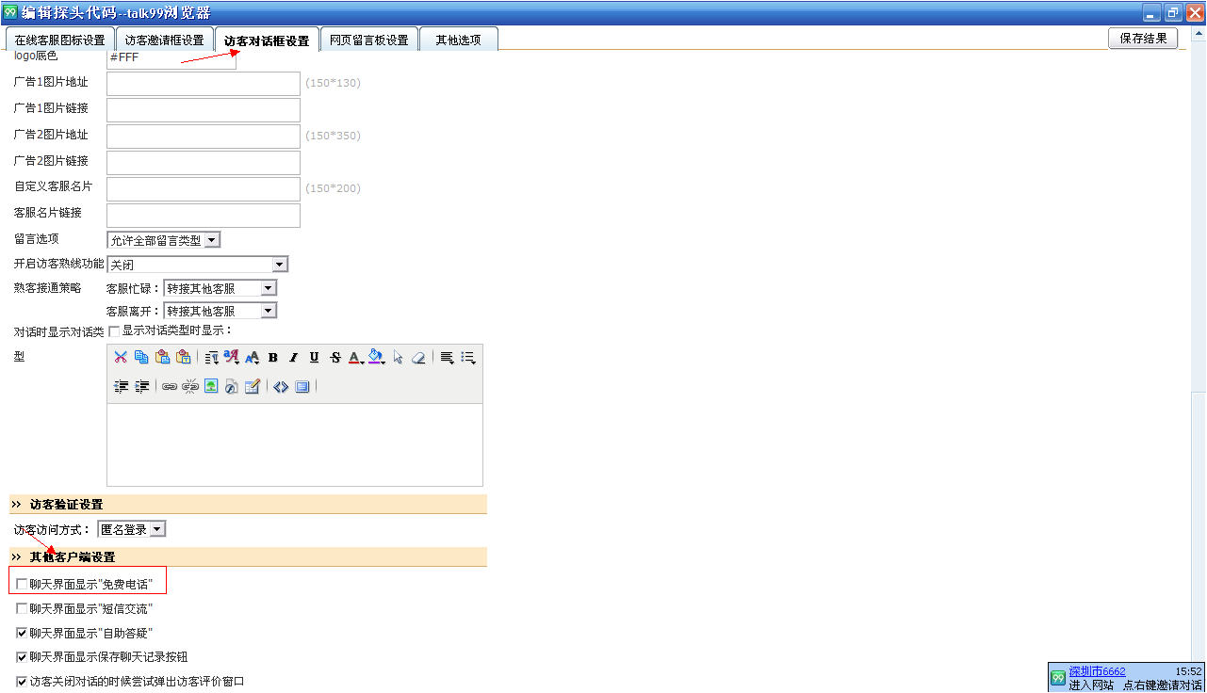Click the 广告1图片链接 input field
This screenshot has width=1207, height=693.
tap(204, 110)
